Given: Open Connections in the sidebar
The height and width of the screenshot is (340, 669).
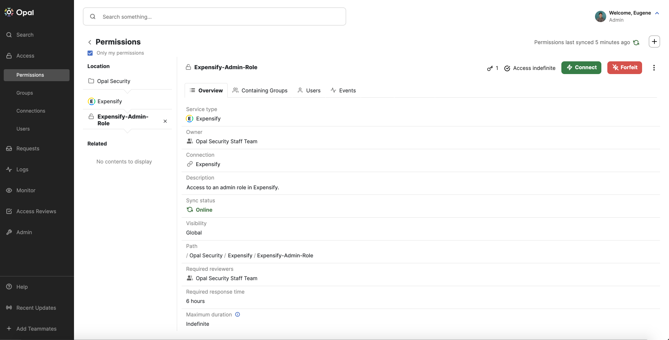Looking at the screenshot, I should click(x=31, y=111).
